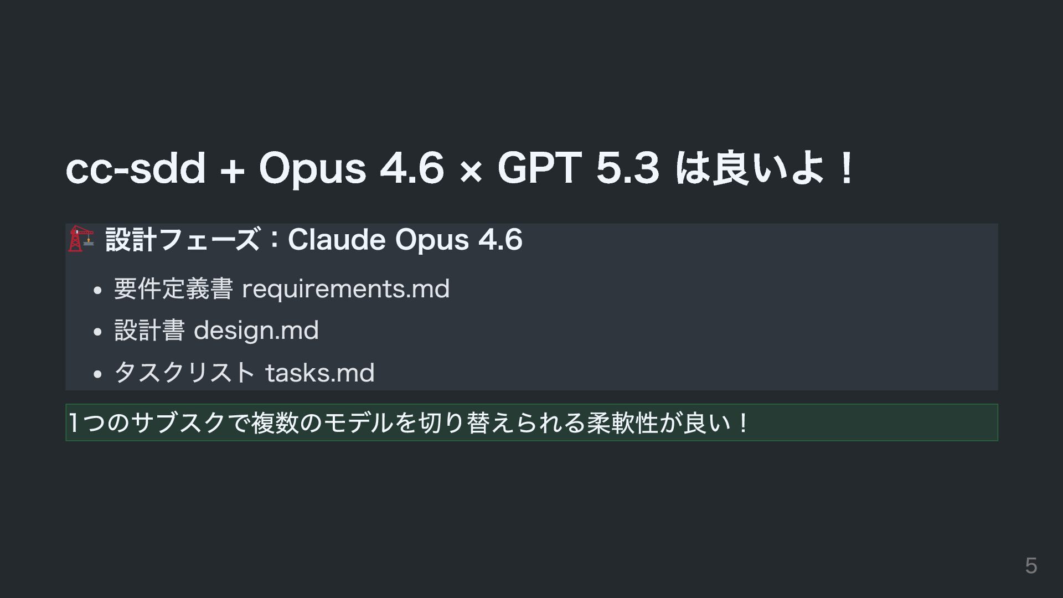
Task: Click the 'cc-sdd' text in title
Action: 136,168
